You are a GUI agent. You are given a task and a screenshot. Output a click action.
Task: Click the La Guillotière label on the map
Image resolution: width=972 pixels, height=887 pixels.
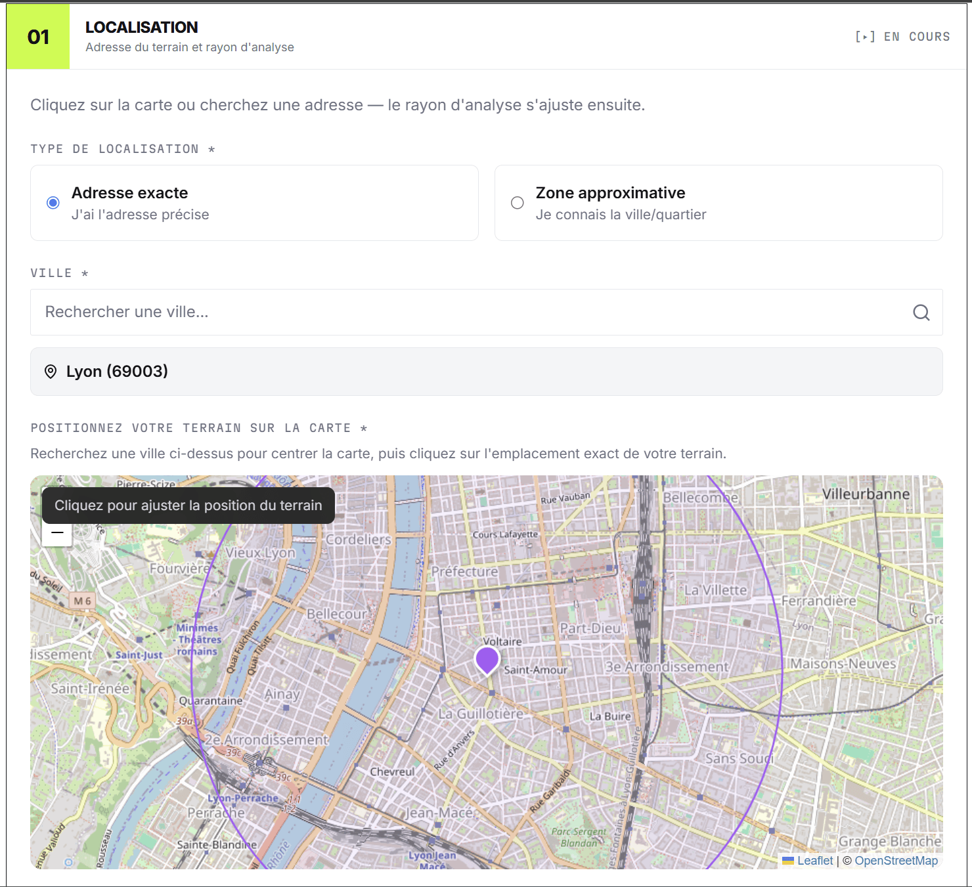coord(481,714)
